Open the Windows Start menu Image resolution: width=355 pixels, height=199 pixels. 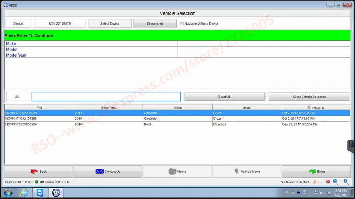pyautogui.click(x=8, y=193)
